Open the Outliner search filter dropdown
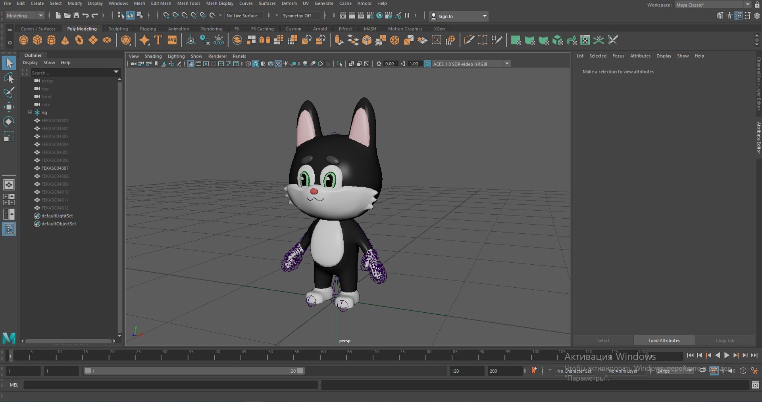762x402 pixels. (116, 72)
